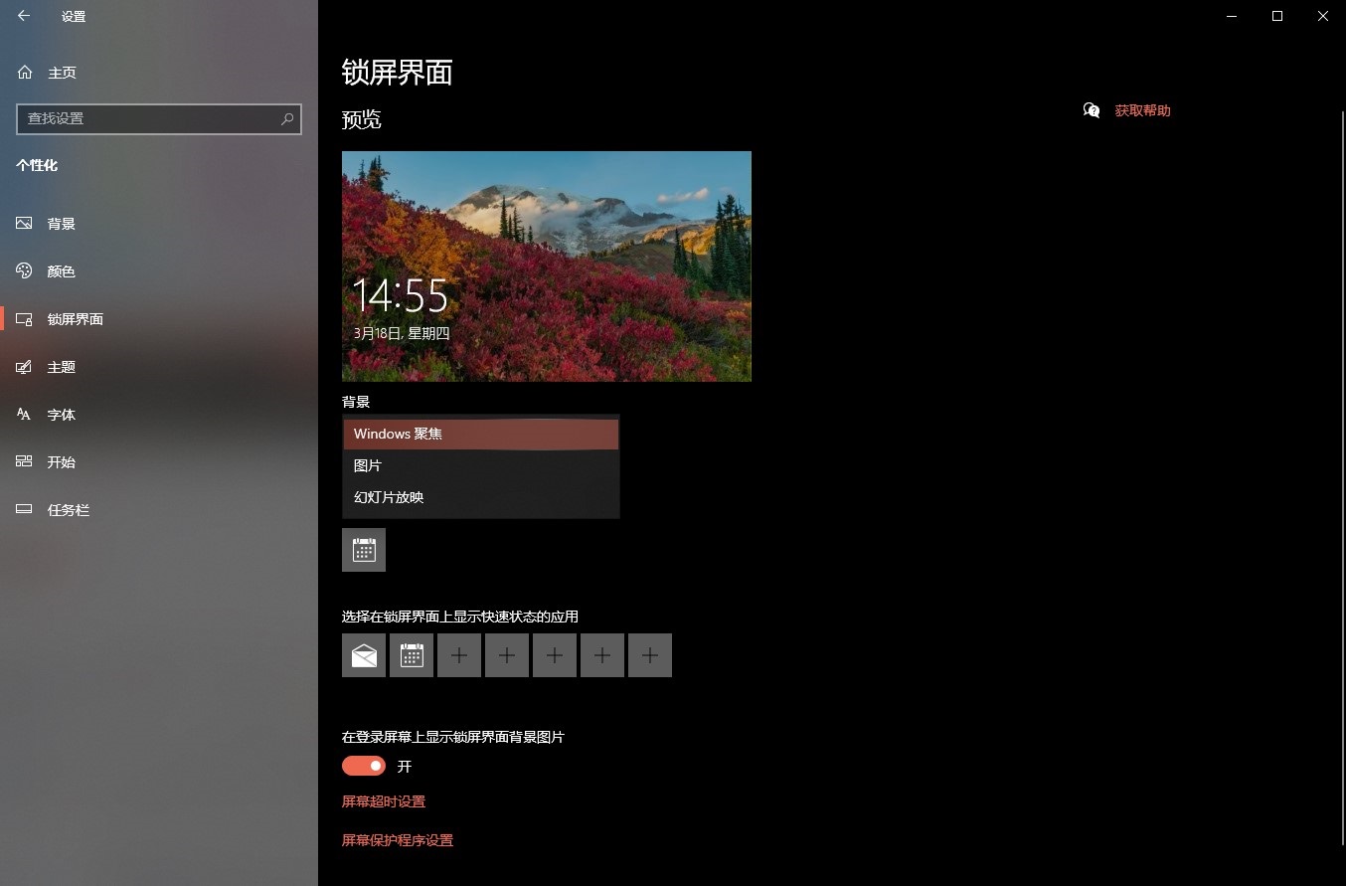
Task: Open the 颜色 settings page
Action: point(159,271)
